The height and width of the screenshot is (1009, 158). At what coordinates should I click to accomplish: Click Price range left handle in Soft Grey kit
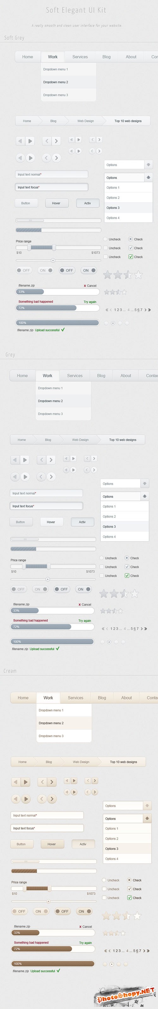(29, 248)
